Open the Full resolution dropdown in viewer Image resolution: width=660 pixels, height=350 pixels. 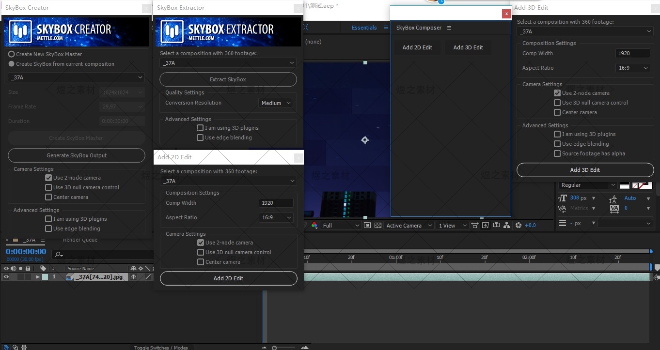pyautogui.click(x=341, y=226)
